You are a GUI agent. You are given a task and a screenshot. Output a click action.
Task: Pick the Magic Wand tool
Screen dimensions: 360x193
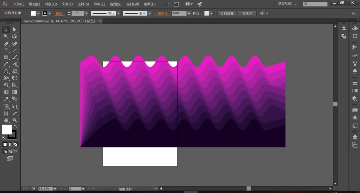point(6,36)
